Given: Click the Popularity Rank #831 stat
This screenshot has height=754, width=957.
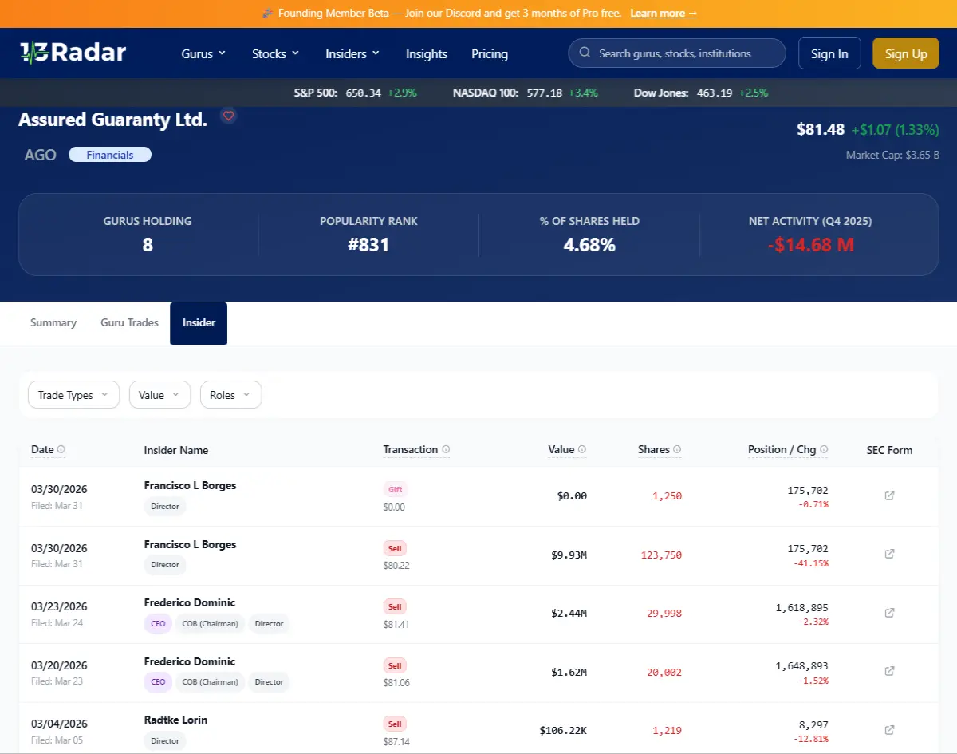Looking at the screenshot, I should pos(368,245).
